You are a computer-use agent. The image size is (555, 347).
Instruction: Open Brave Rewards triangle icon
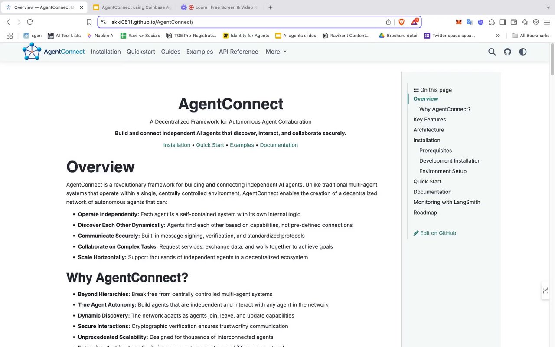coord(415,22)
